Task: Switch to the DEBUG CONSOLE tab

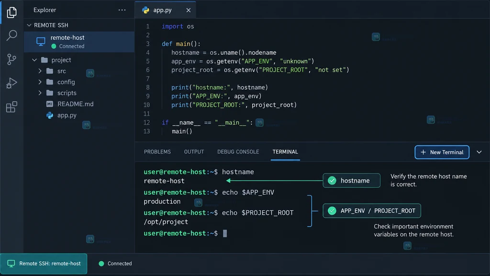Action: coord(238,152)
